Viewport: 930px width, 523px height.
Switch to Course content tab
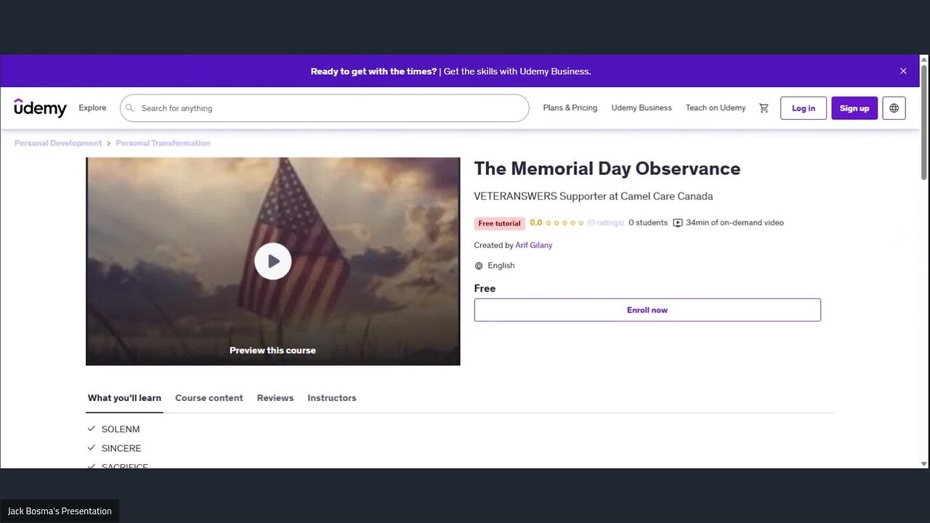(209, 398)
